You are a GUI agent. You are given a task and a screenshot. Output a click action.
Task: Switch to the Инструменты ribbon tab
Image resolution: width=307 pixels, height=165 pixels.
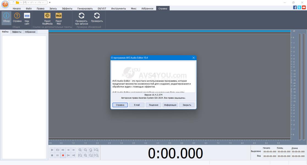pyautogui.click(x=119, y=9)
